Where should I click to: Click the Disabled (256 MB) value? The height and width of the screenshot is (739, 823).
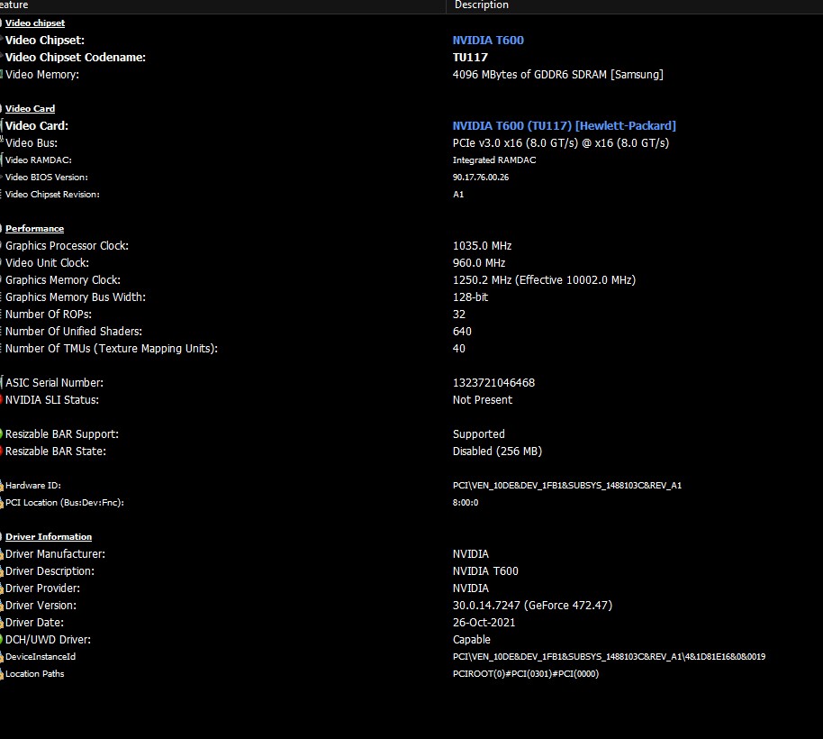497,452
